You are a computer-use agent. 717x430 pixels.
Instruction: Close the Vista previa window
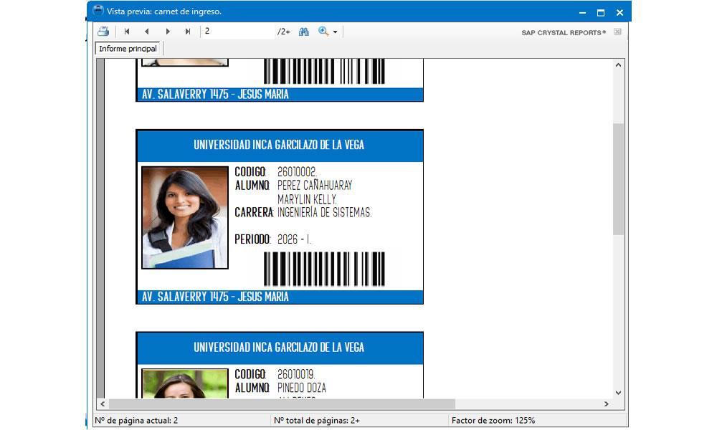pos(619,12)
